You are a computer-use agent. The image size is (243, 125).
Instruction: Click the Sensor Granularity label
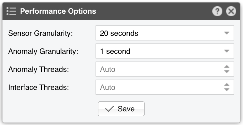point(40,33)
